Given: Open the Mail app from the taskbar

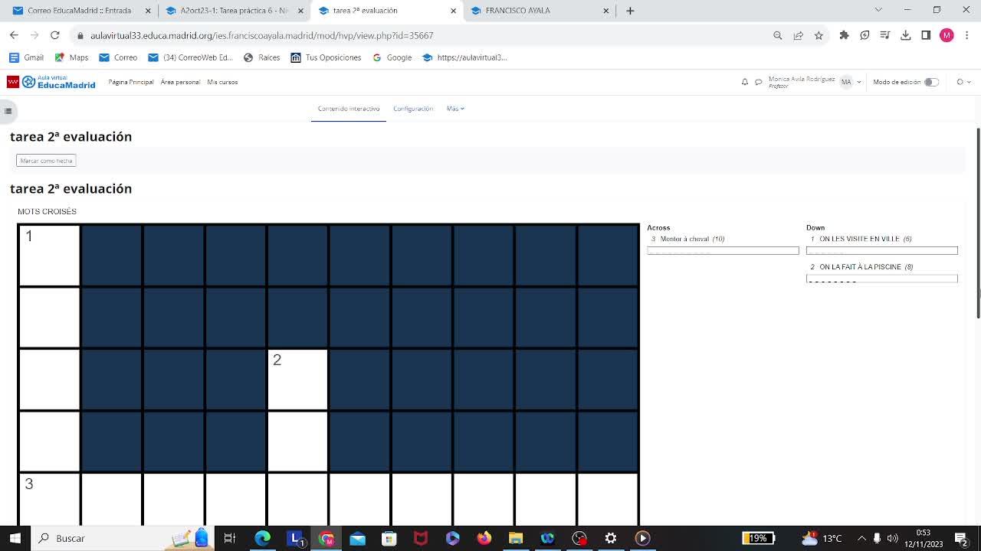Looking at the screenshot, I should tap(357, 538).
